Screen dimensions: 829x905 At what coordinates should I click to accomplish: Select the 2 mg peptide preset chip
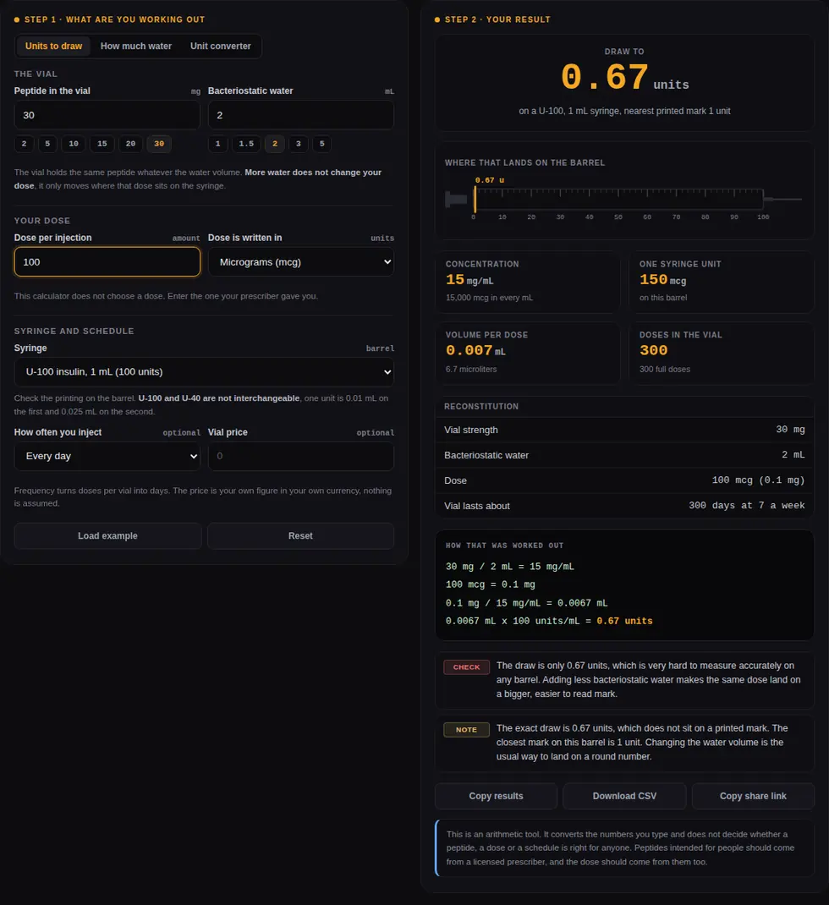point(24,144)
